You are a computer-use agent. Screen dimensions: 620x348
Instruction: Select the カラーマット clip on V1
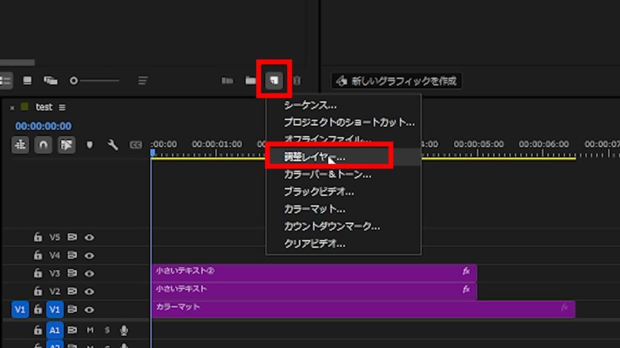363,309
